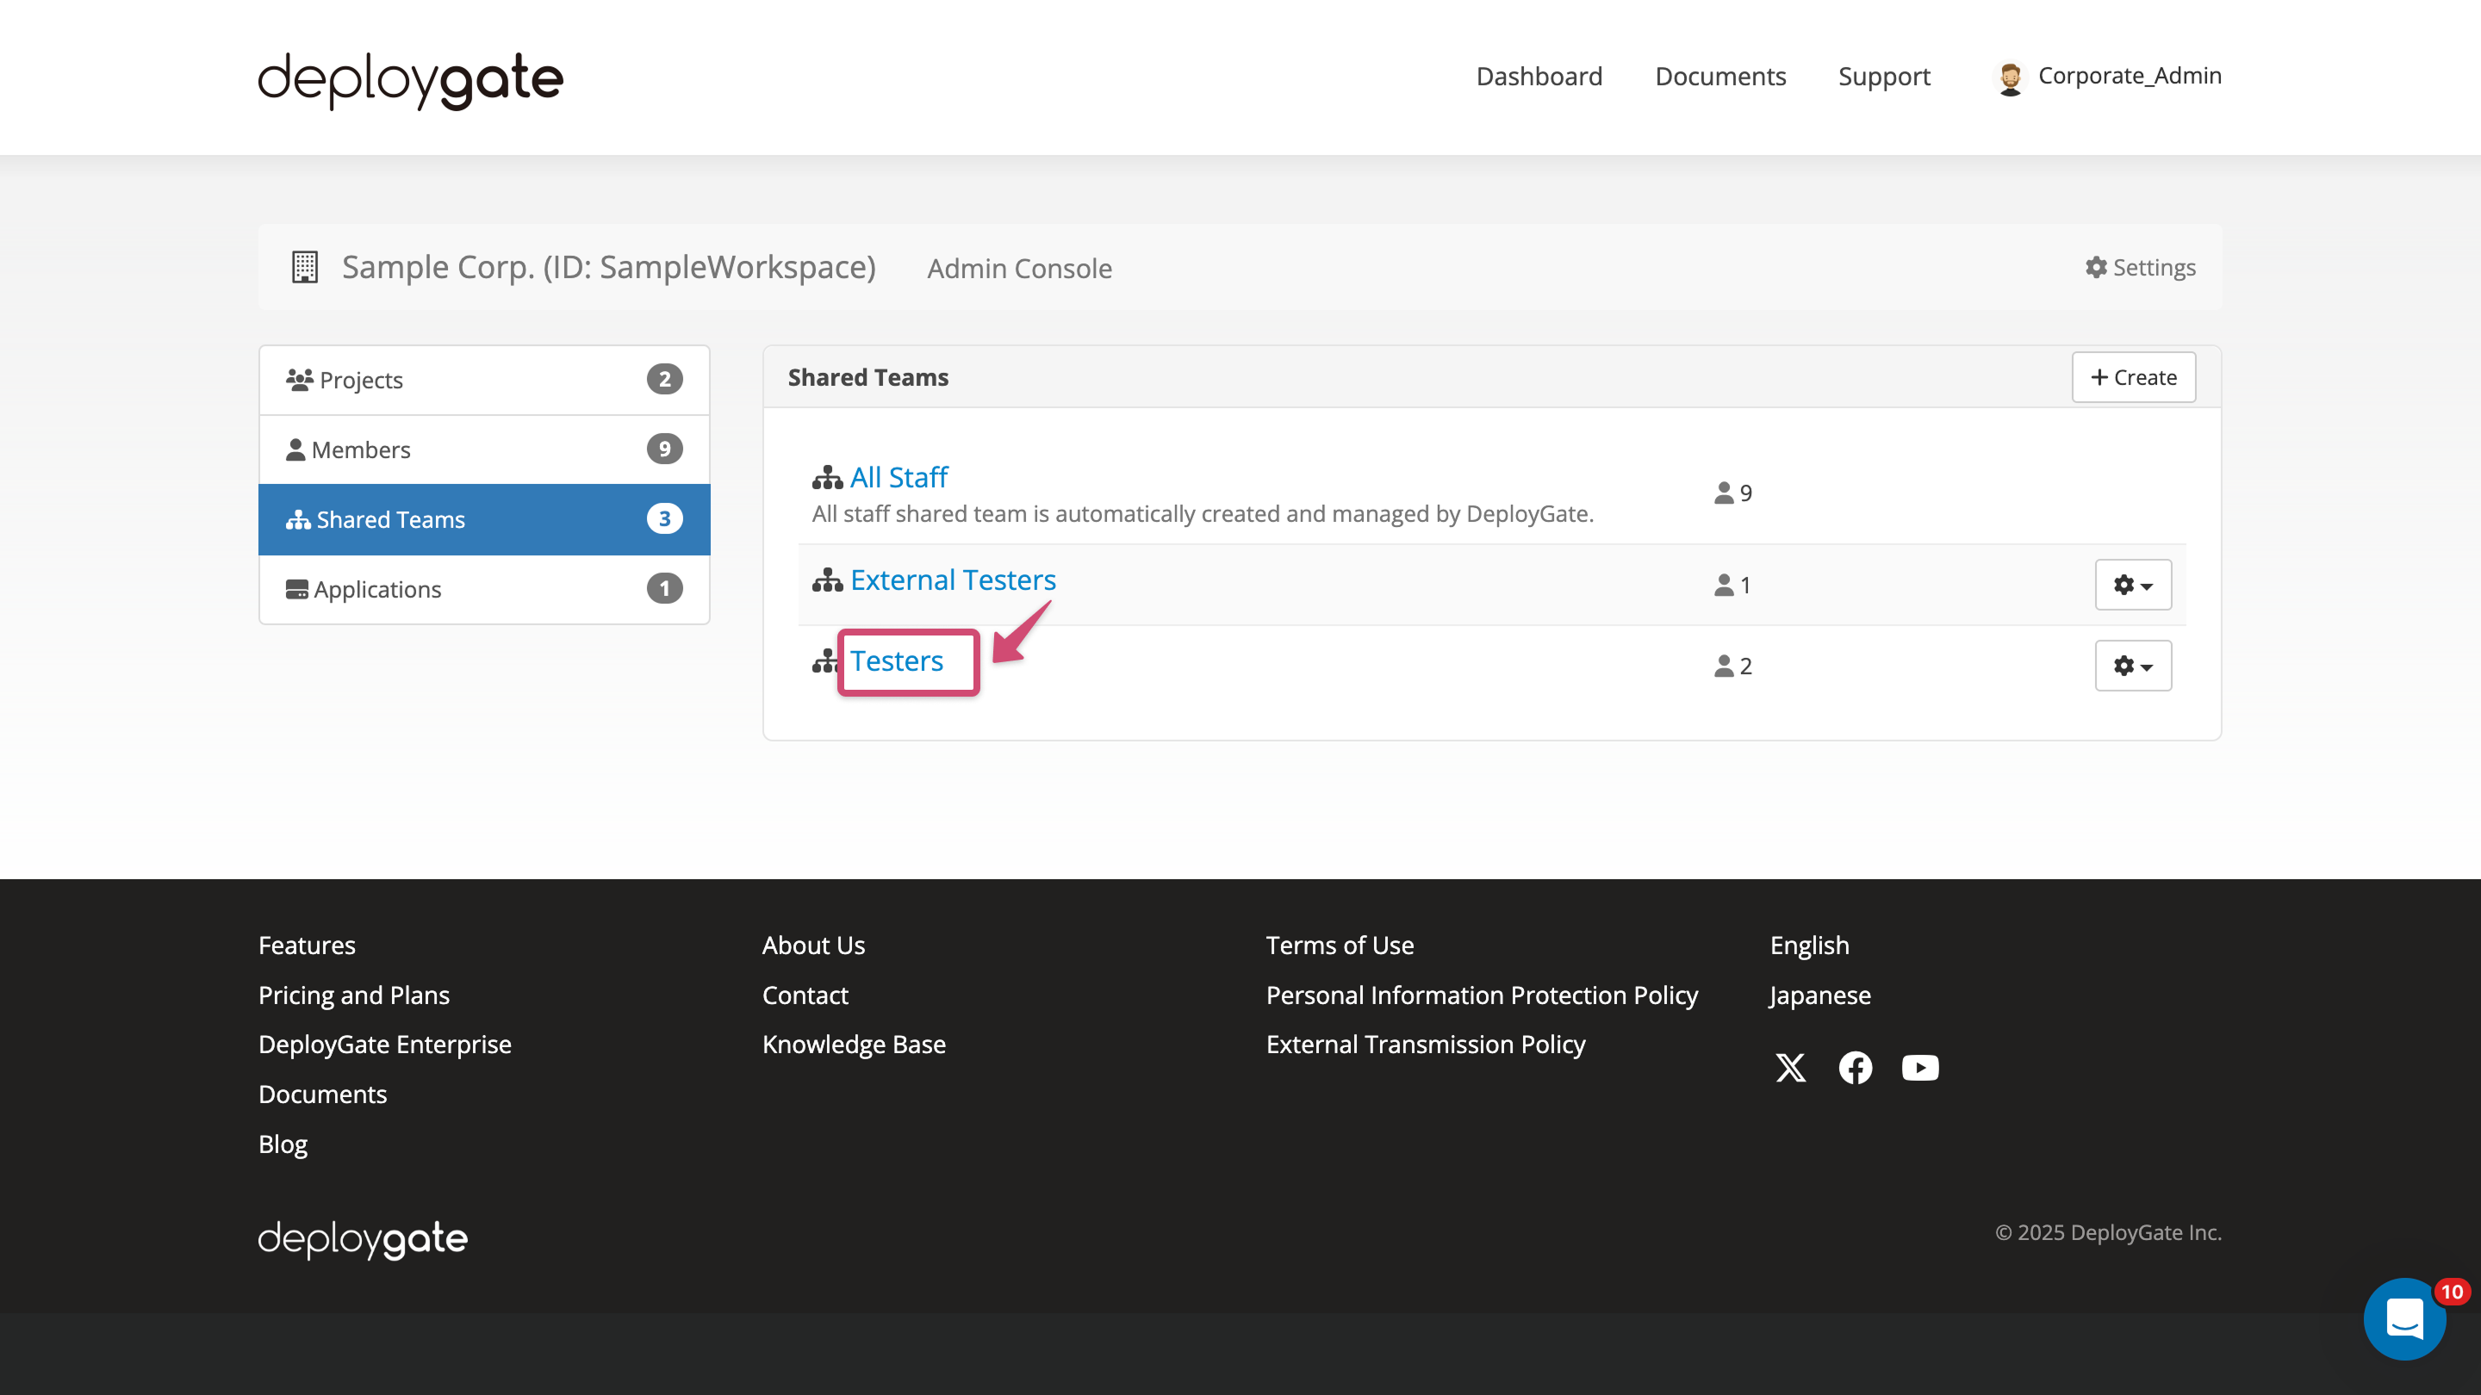Viewport: 2481px width, 1395px height.
Task: Open the Facebook icon in footer
Action: (x=1855, y=1067)
